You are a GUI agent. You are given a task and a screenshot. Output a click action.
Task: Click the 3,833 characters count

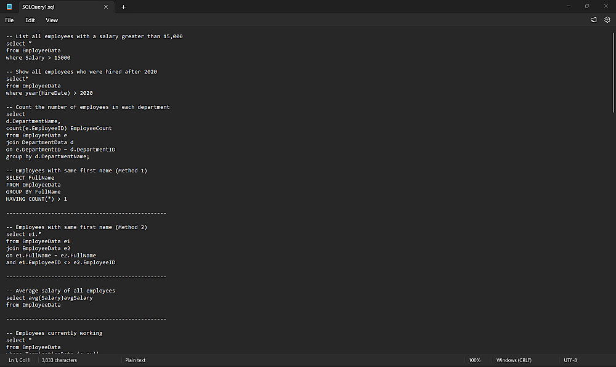point(59,360)
